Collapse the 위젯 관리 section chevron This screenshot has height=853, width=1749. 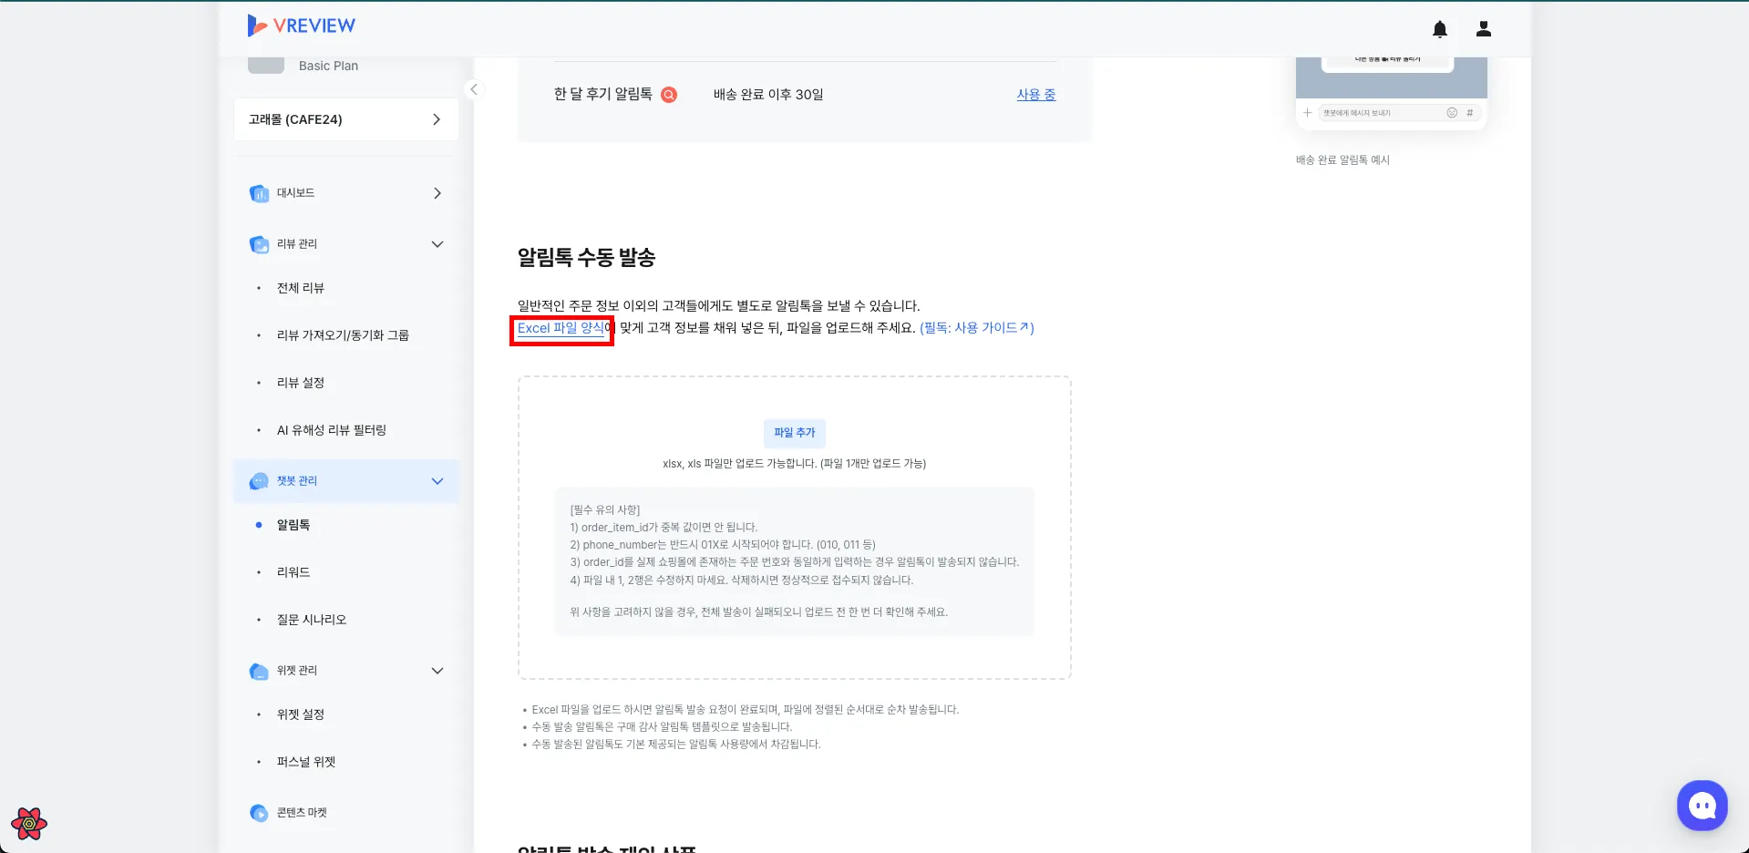pos(437,671)
